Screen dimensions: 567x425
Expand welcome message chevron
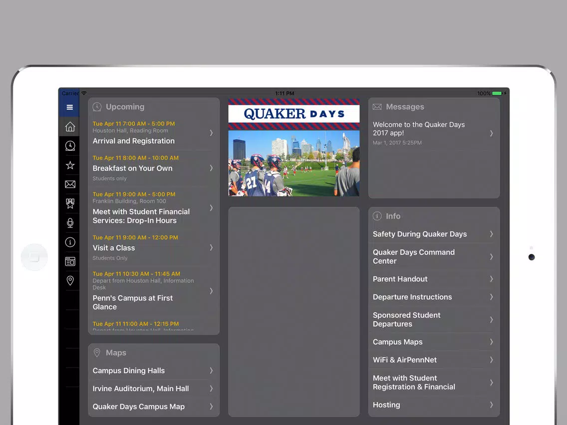492,133
